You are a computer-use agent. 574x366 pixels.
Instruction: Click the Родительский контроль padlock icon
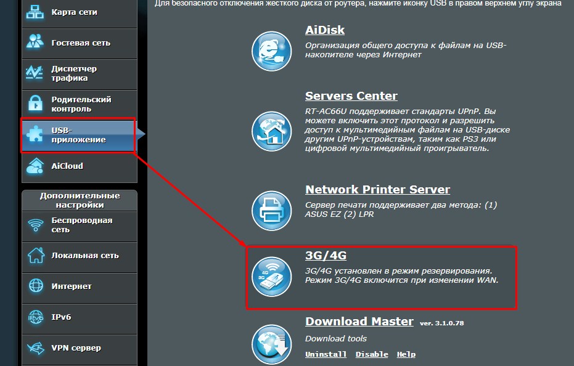click(36, 104)
